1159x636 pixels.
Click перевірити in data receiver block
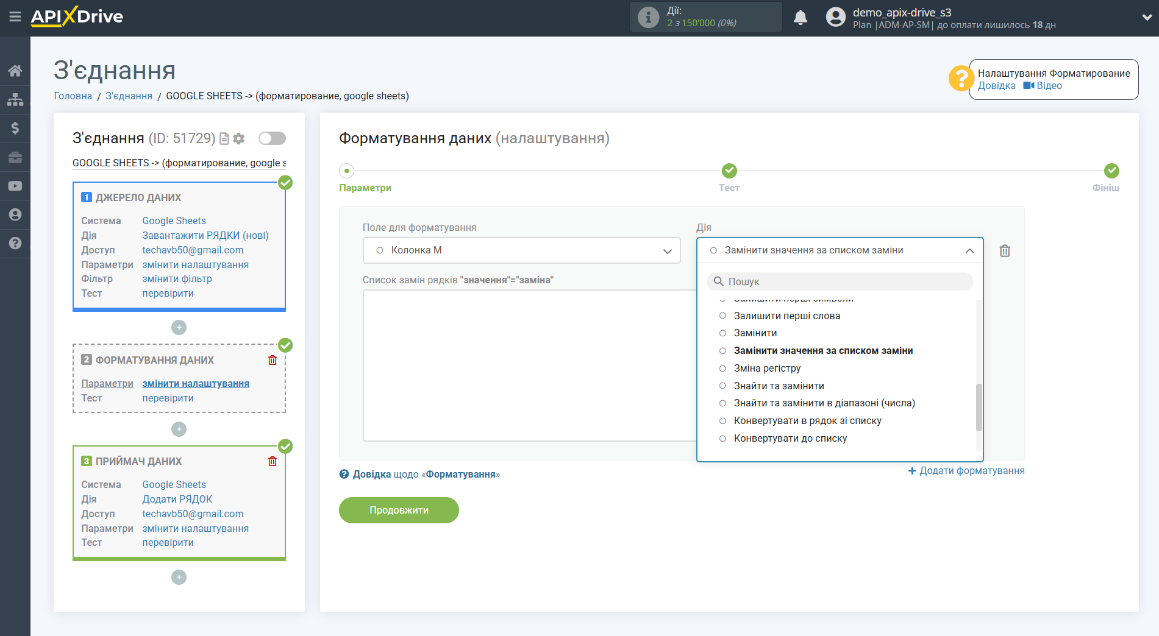[x=168, y=543]
